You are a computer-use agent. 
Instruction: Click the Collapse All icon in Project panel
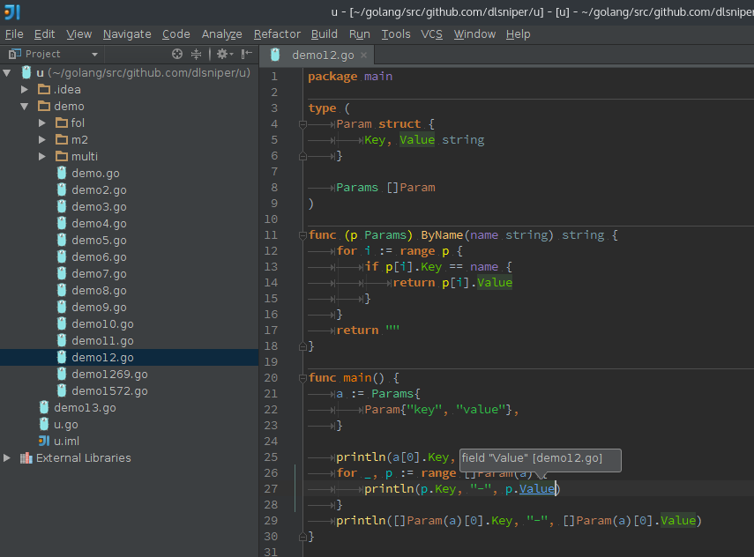(x=196, y=54)
